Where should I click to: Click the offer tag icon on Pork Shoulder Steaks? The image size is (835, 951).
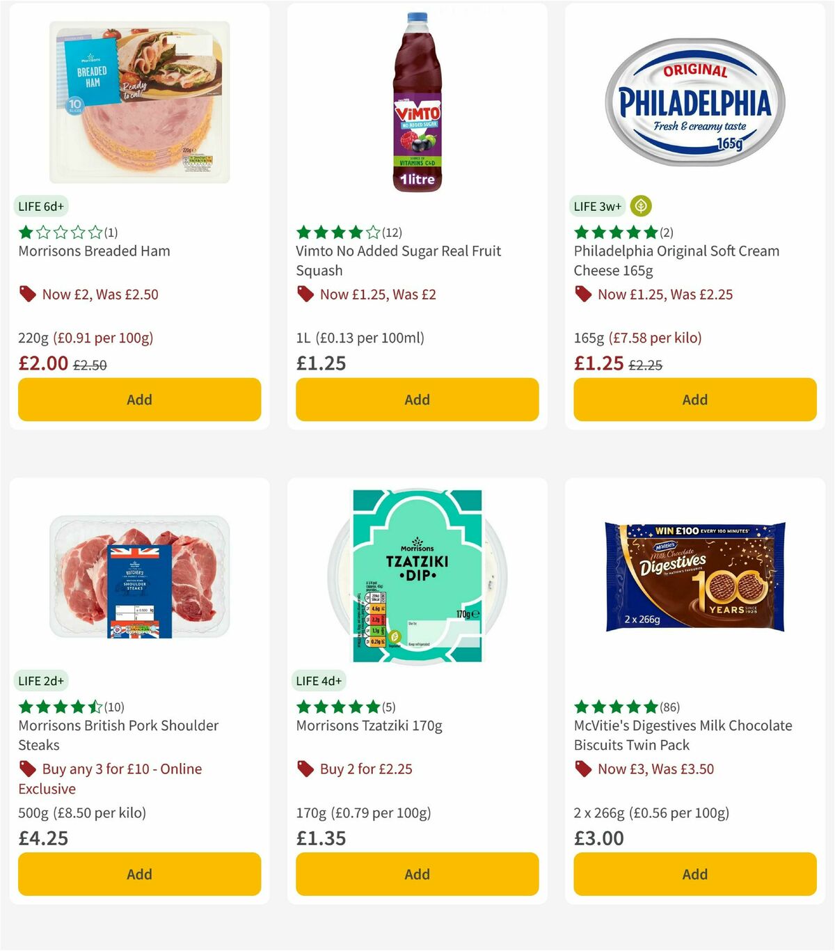(28, 769)
